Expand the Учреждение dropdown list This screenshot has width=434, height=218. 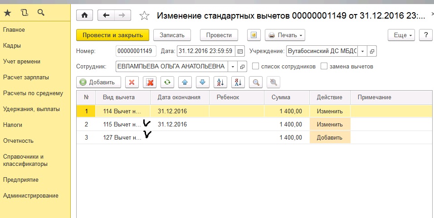[x=362, y=51]
